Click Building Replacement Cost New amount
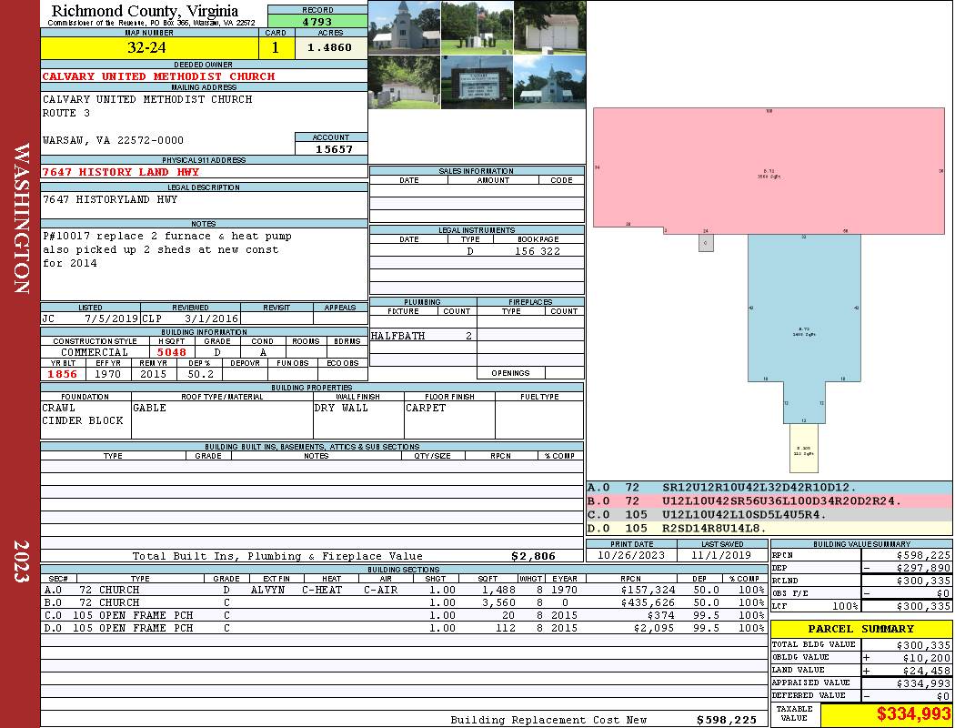The height and width of the screenshot is (728, 955). coord(727,720)
